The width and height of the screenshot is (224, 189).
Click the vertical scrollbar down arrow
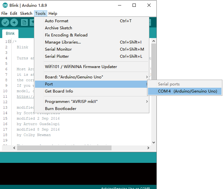[154, 142]
